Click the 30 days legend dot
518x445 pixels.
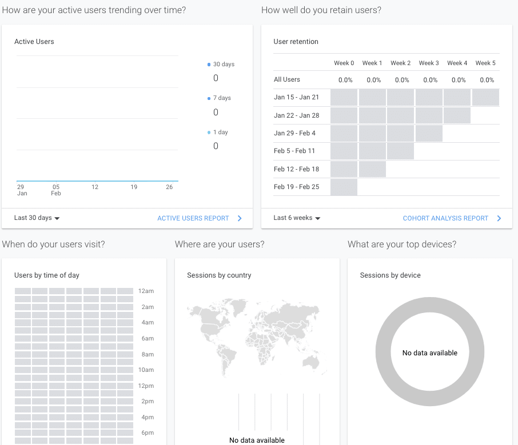click(x=209, y=65)
